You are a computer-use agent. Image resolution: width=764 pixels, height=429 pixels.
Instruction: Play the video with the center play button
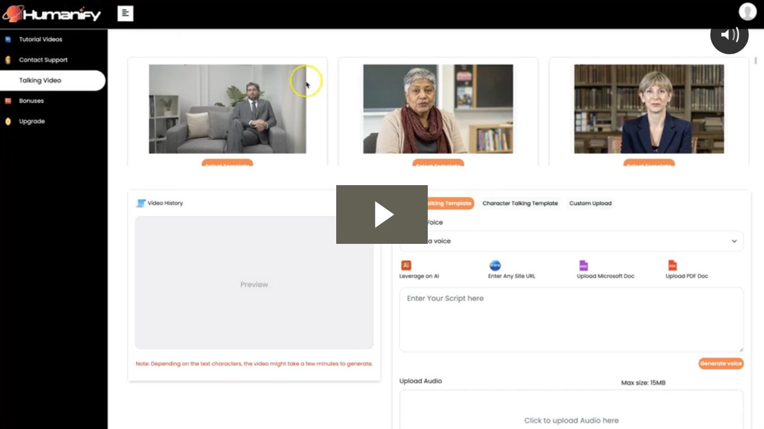pyautogui.click(x=382, y=214)
